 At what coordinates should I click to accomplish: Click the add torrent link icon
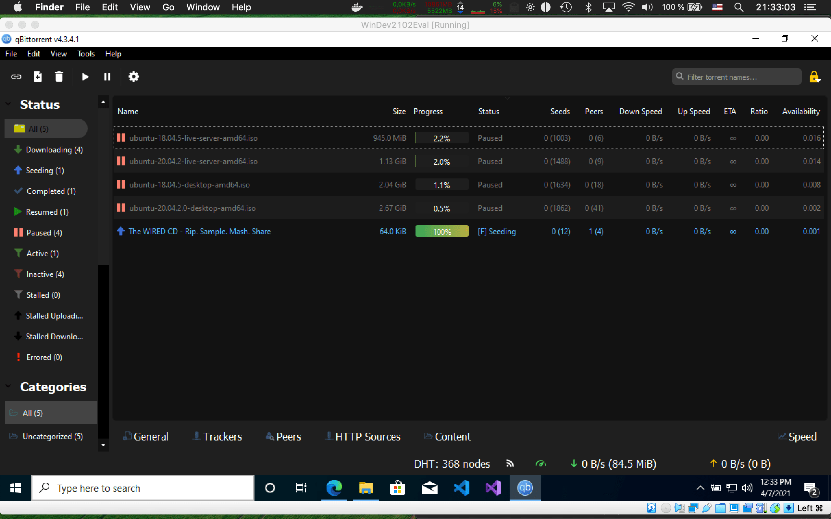[x=16, y=77]
